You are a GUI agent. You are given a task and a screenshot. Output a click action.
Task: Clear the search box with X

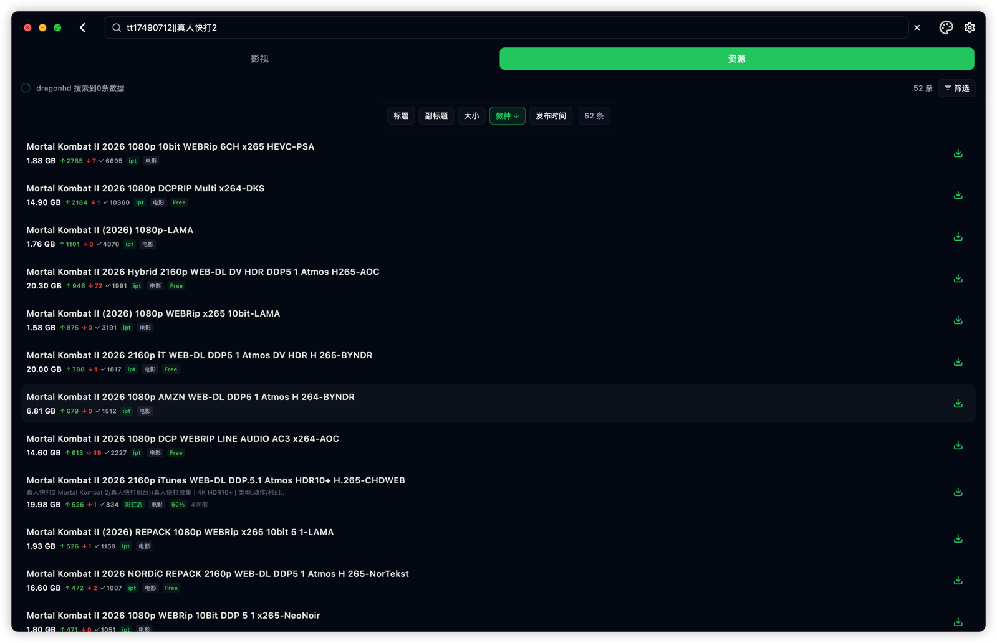917,27
